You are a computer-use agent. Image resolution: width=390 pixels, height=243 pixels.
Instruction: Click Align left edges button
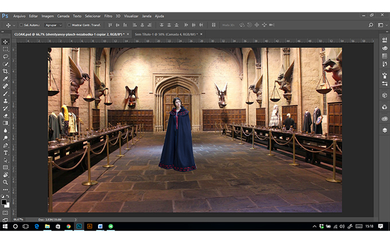click(135, 25)
